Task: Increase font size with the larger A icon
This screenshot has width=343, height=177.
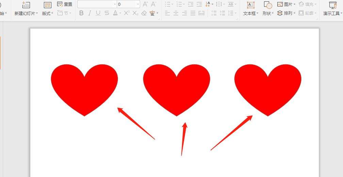Action: [x=145, y=4]
